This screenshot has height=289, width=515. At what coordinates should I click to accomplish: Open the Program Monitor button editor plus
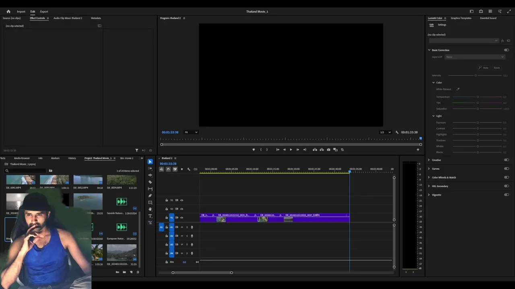tap(418, 150)
